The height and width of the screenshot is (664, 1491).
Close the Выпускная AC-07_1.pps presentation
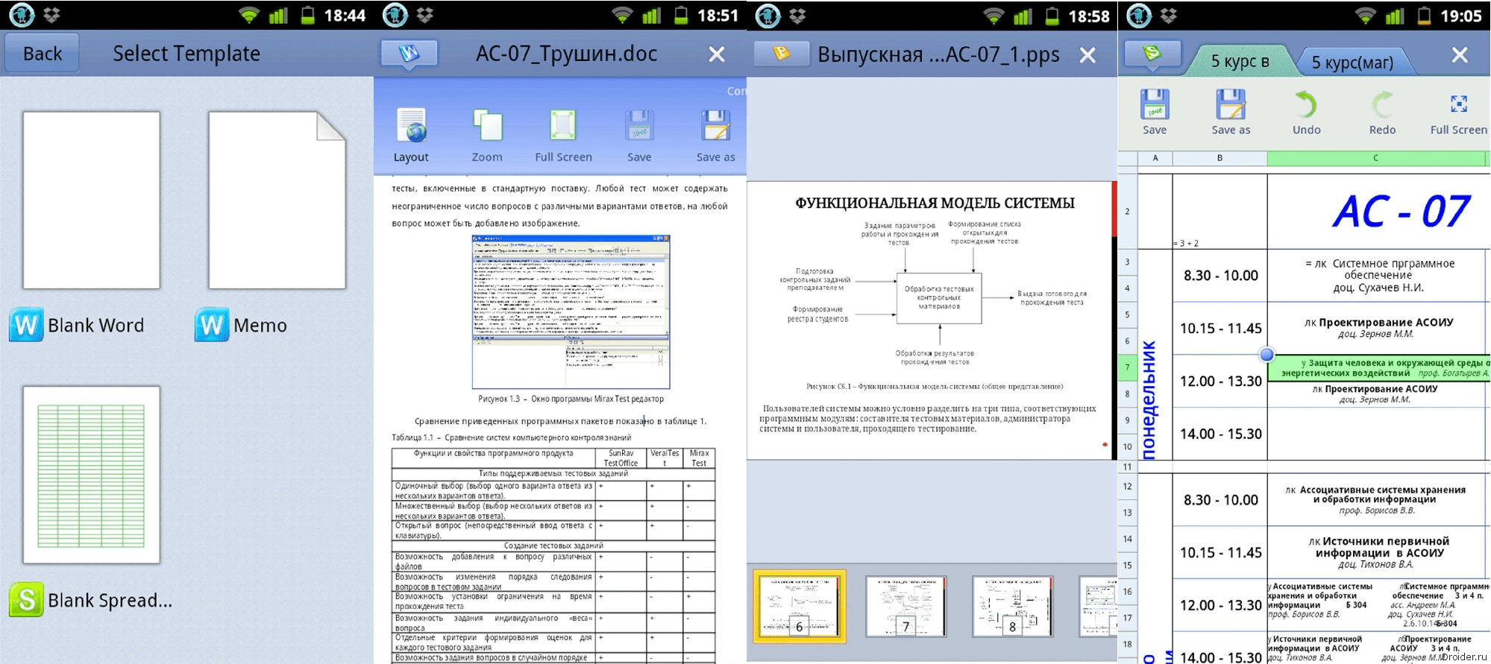(1087, 54)
